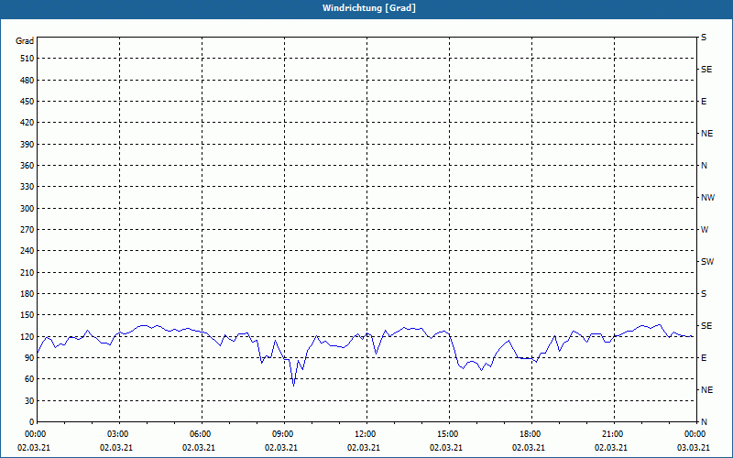Select the 60 y-axis value

click(x=29, y=379)
